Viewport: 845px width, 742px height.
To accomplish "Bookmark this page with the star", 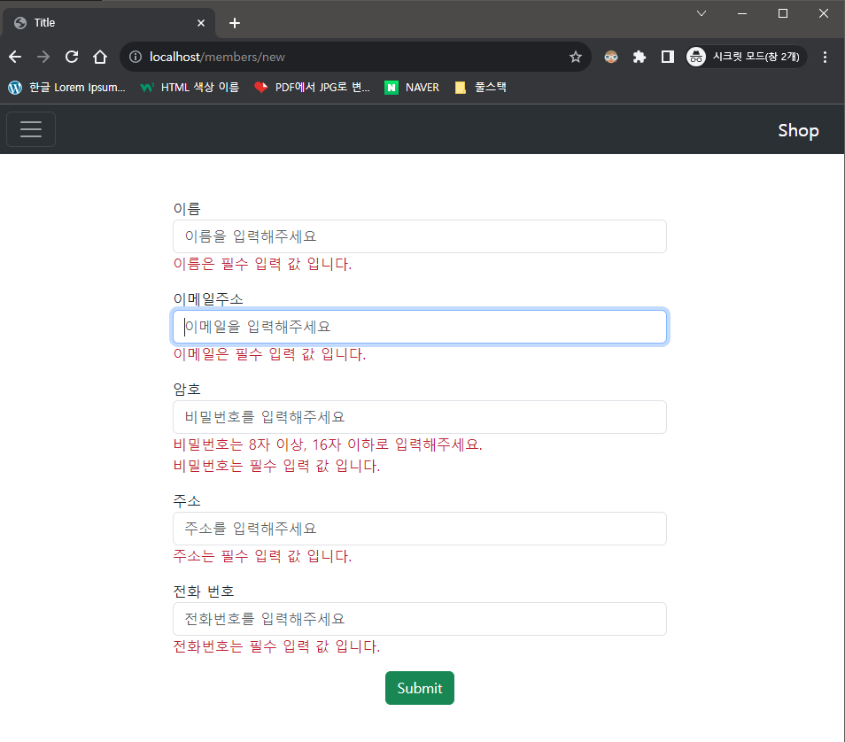I will coord(576,57).
